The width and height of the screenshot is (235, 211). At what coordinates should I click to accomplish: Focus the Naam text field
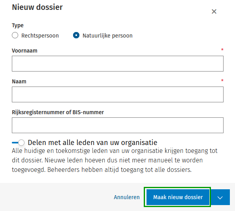pyautogui.click(x=118, y=94)
